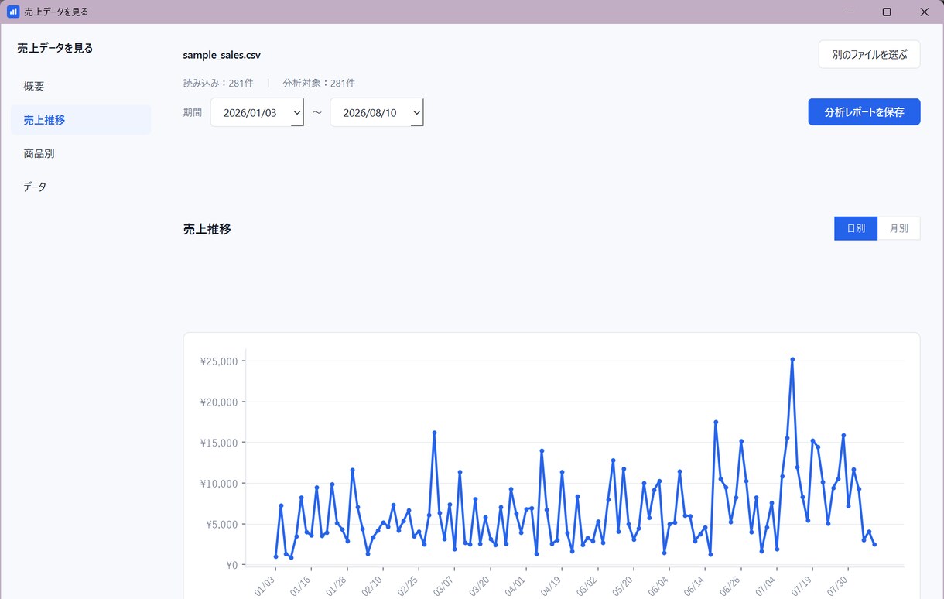Save the report via 分析レポートを保存
The image size is (944, 599).
(864, 111)
